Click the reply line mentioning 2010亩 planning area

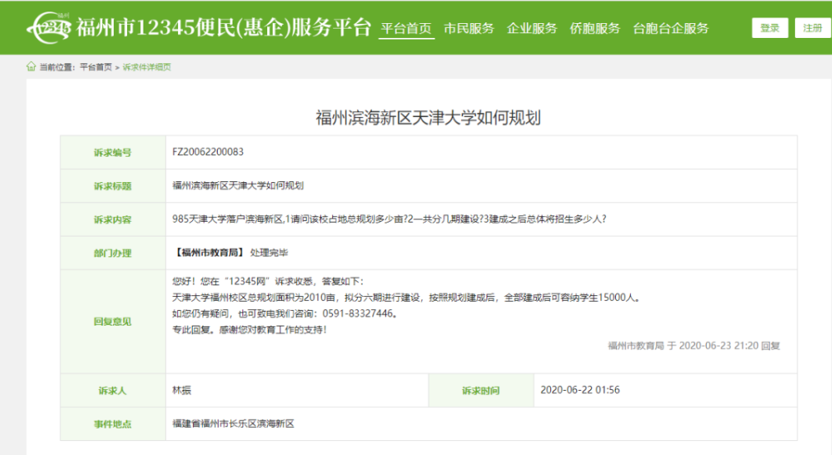(407, 298)
